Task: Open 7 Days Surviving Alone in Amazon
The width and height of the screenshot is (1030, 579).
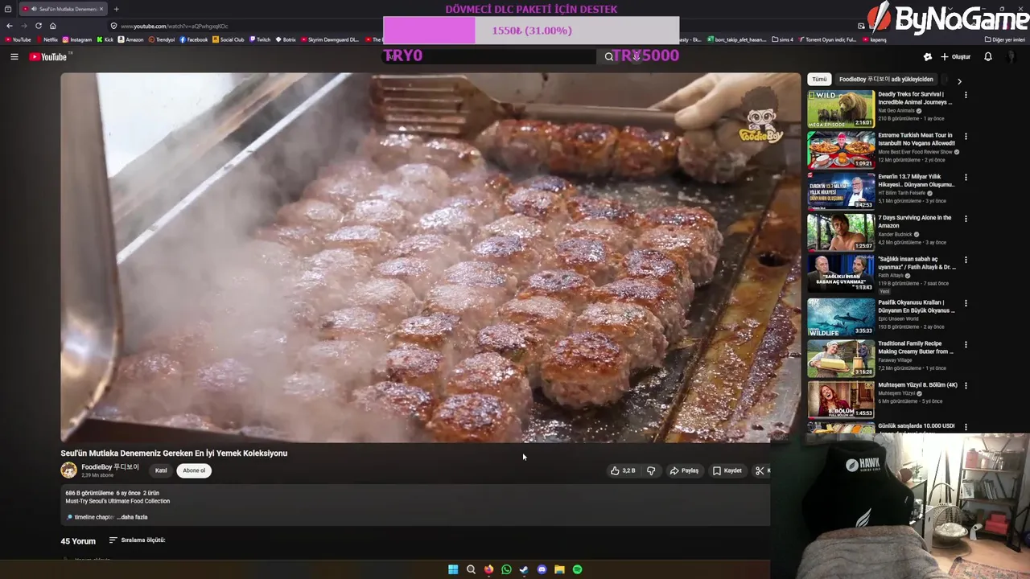Action: [841, 232]
